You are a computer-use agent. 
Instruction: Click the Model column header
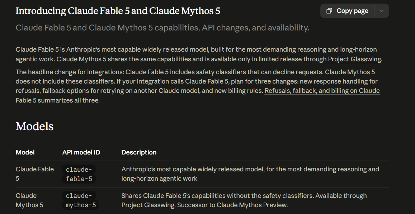(25, 152)
